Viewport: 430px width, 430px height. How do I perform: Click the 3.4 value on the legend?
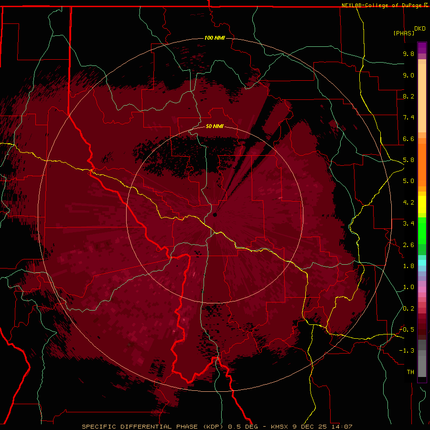point(408,224)
